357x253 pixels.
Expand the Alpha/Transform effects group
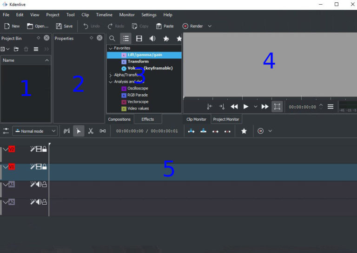pyautogui.click(x=111, y=75)
